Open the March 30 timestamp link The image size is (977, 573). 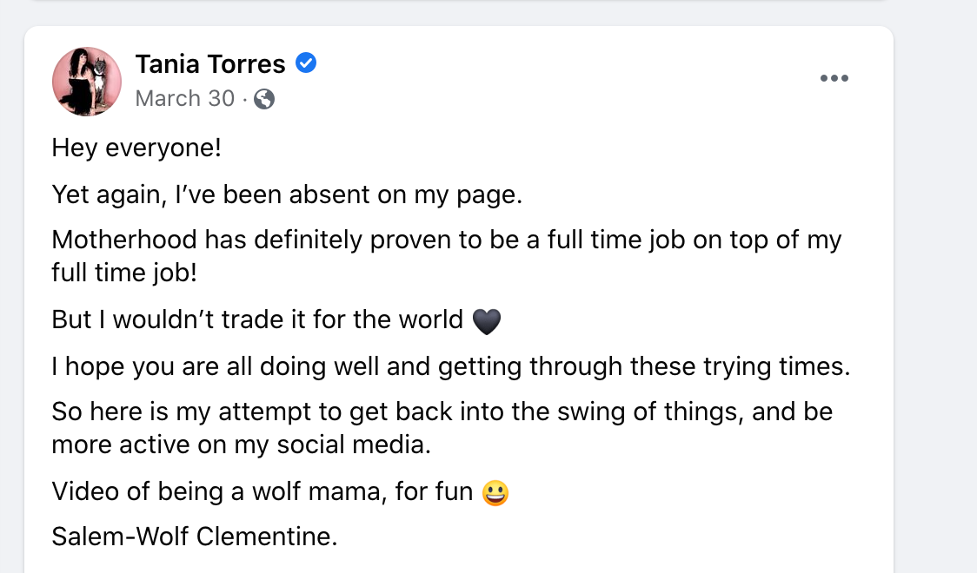(x=185, y=99)
